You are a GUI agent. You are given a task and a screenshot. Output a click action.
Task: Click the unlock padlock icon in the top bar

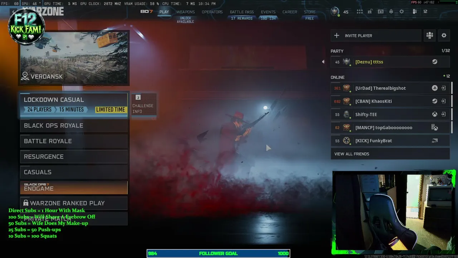coord(370,12)
